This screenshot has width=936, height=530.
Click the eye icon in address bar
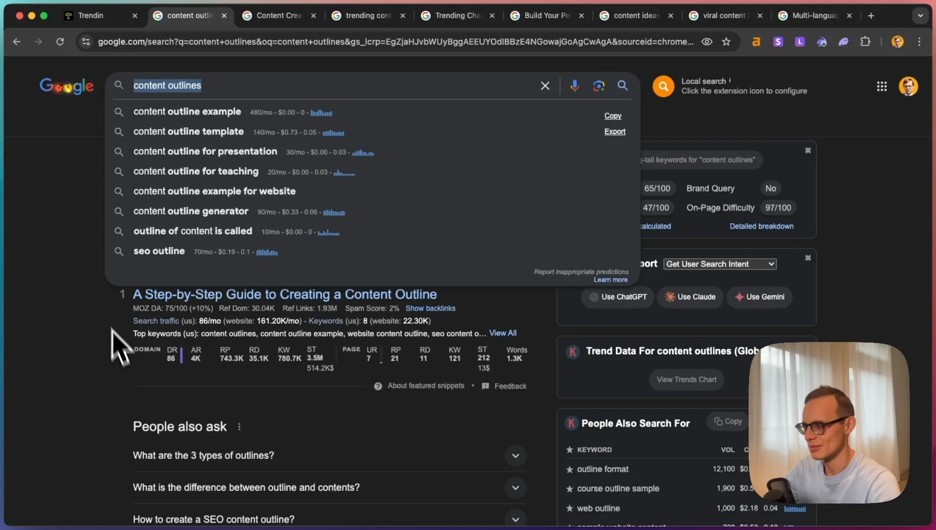tap(706, 42)
